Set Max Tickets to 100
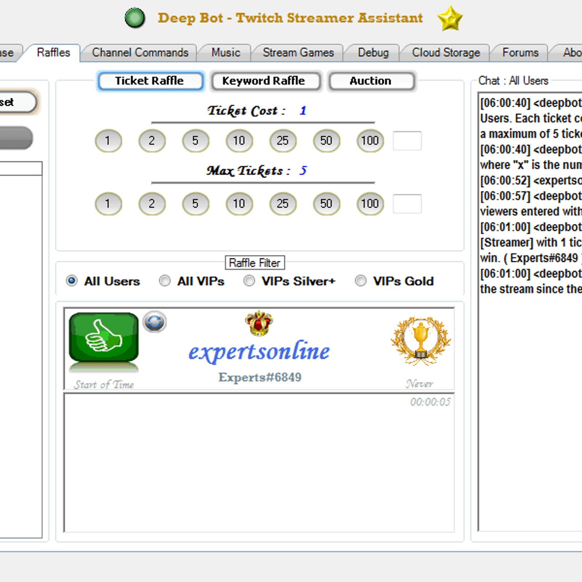The height and width of the screenshot is (582, 582). click(370, 204)
